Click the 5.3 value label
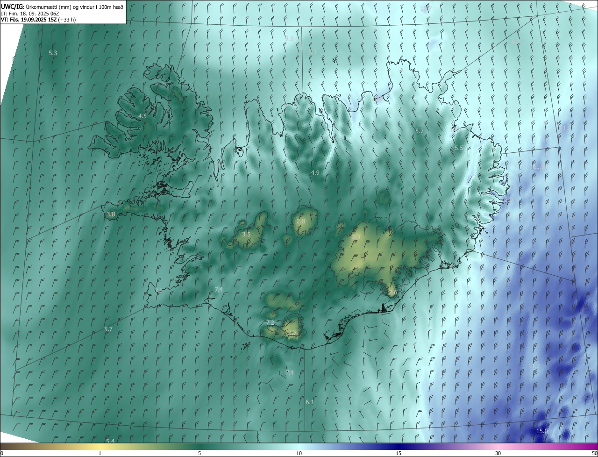Viewport: 598px width, 457px height. [x=53, y=53]
